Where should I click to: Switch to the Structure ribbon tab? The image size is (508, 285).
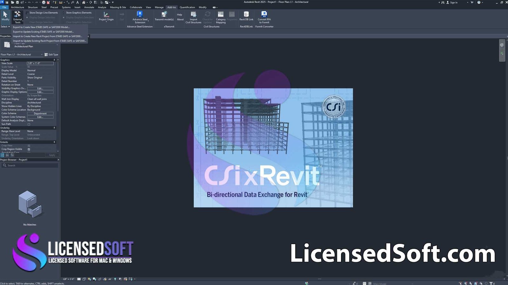click(33, 7)
